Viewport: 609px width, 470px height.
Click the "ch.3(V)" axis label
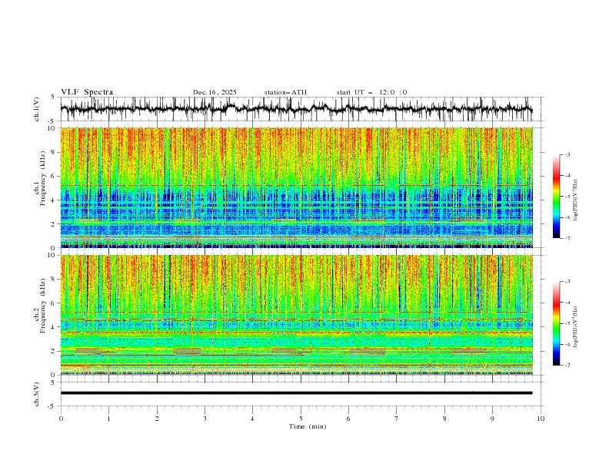coord(37,394)
